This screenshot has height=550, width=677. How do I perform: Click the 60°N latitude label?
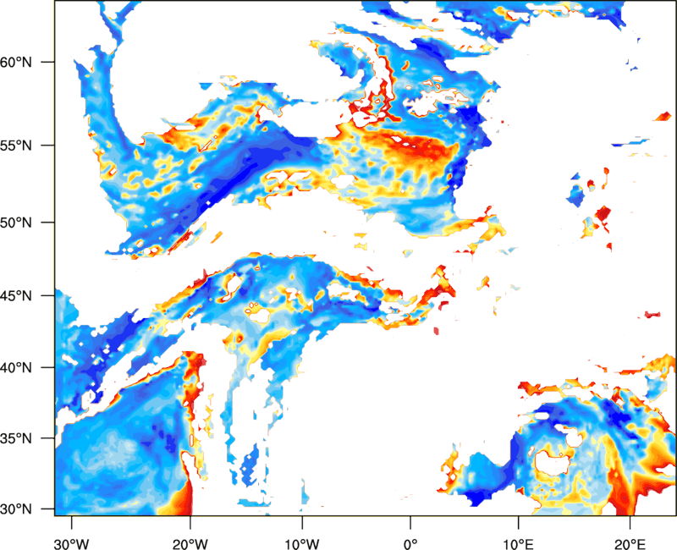(15, 62)
